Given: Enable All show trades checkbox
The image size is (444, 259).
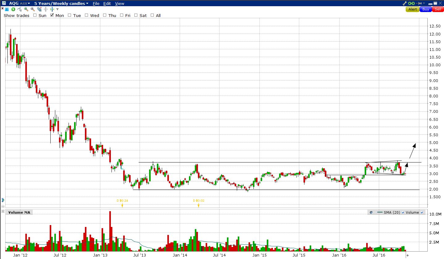Looking at the screenshot, I should point(152,15).
